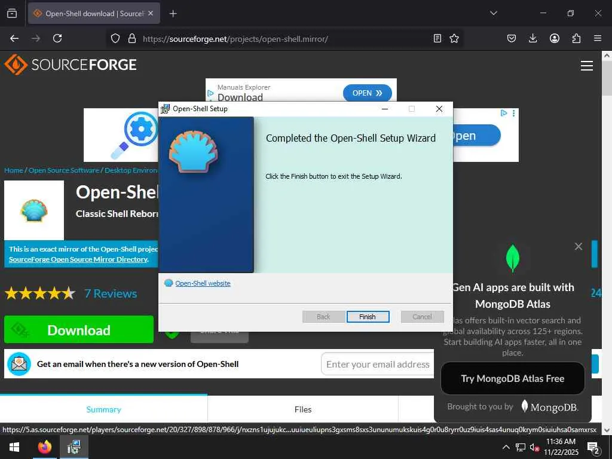The image size is (612, 459).
Task: Click the green Download button
Action: (79, 330)
